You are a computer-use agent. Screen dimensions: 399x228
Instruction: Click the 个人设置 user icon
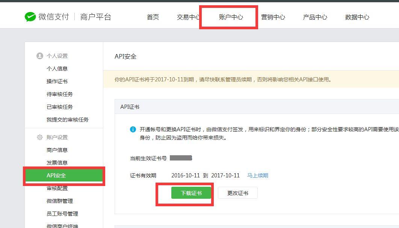[39, 56]
